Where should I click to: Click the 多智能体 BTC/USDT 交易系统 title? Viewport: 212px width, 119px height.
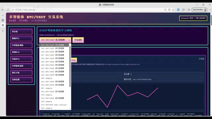[36, 17]
